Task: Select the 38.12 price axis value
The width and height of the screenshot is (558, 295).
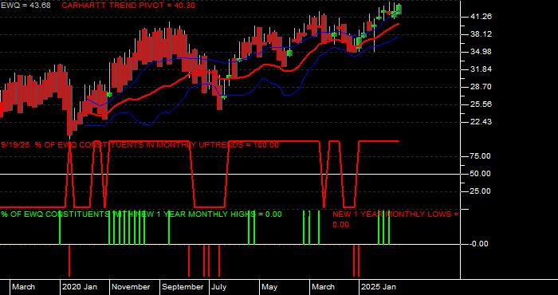Action: [481, 34]
